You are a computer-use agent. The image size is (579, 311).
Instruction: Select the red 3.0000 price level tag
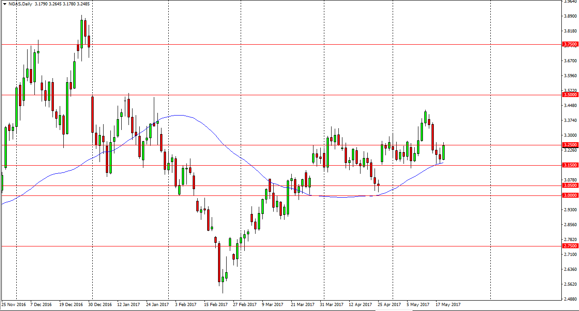click(570, 195)
